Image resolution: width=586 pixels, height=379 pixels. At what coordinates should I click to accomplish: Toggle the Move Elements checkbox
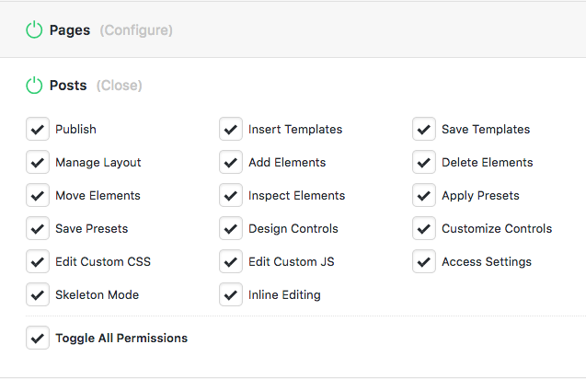[38, 196]
